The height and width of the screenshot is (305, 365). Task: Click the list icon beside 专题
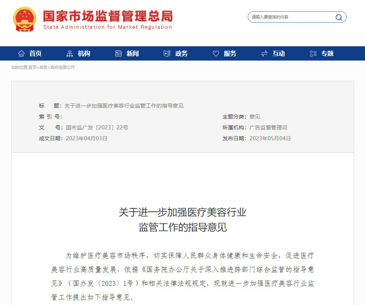313,54
